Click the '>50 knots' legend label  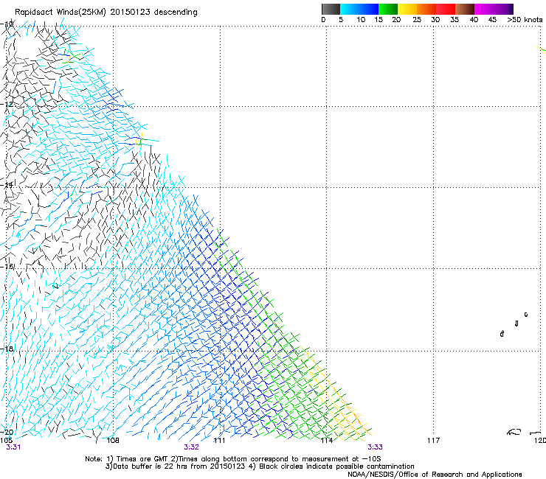(525, 20)
